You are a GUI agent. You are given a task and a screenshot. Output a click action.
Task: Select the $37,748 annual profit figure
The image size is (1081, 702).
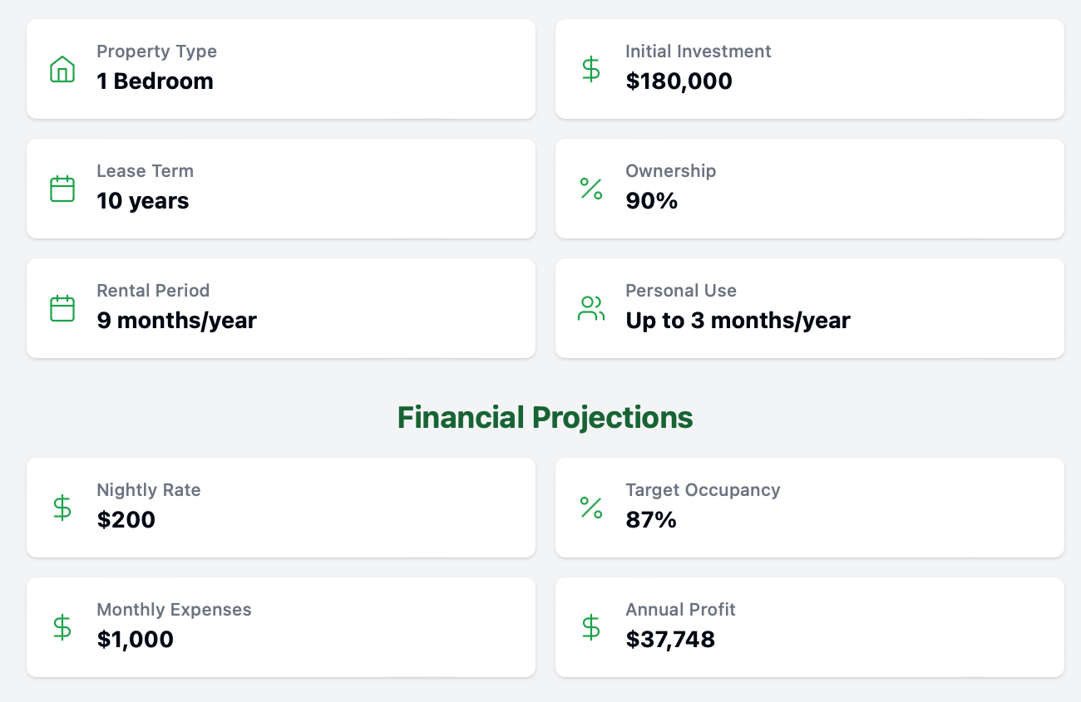[x=670, y=640]
